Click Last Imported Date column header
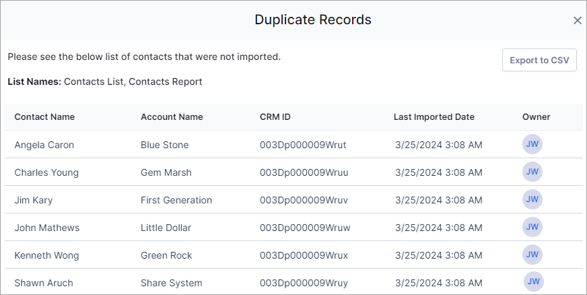Screen dimensions: 587x295 pyautogui.click(x=434, y=117)
